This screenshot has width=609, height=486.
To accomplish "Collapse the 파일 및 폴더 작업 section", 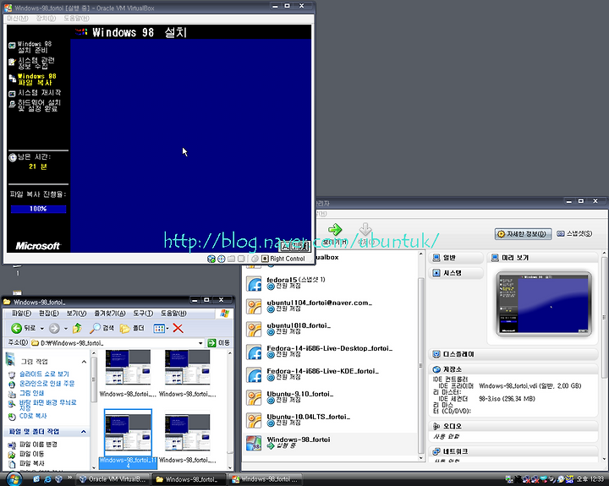I will [x=84, y=432].
